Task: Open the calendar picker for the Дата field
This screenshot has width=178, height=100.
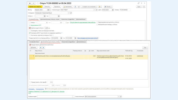Action: click(x=113, y=10)
